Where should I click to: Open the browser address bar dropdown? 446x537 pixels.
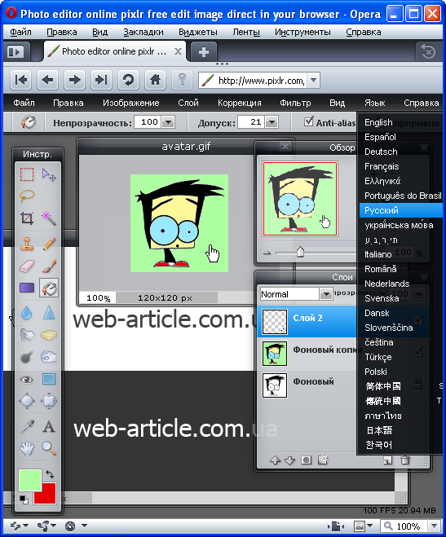[313, 81]
